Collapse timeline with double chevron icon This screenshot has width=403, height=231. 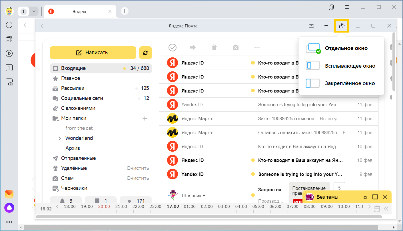(386, 209)
